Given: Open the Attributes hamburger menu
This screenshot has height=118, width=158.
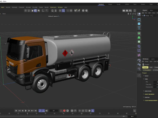Looking at the screenshot, I should (143, 62).
